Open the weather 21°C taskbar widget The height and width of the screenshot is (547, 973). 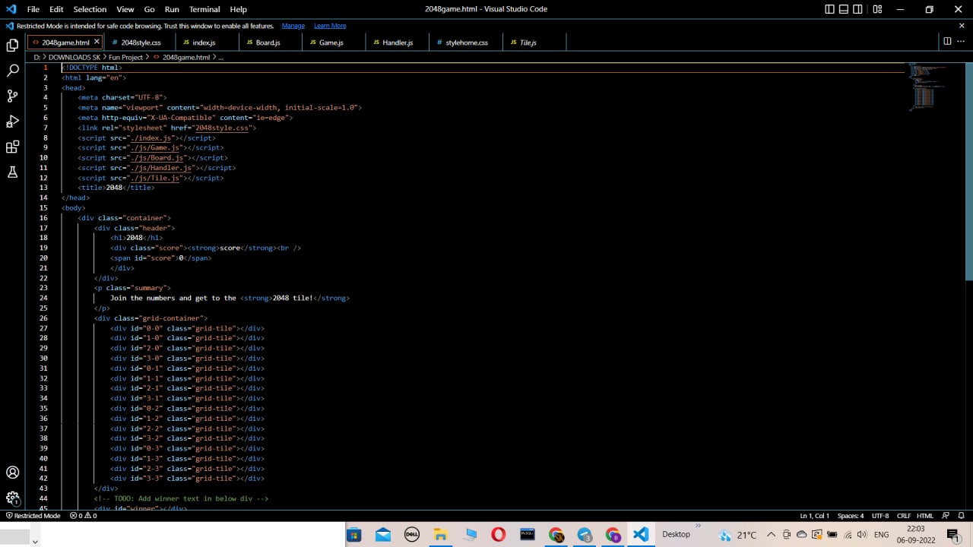tap(737, 535)
